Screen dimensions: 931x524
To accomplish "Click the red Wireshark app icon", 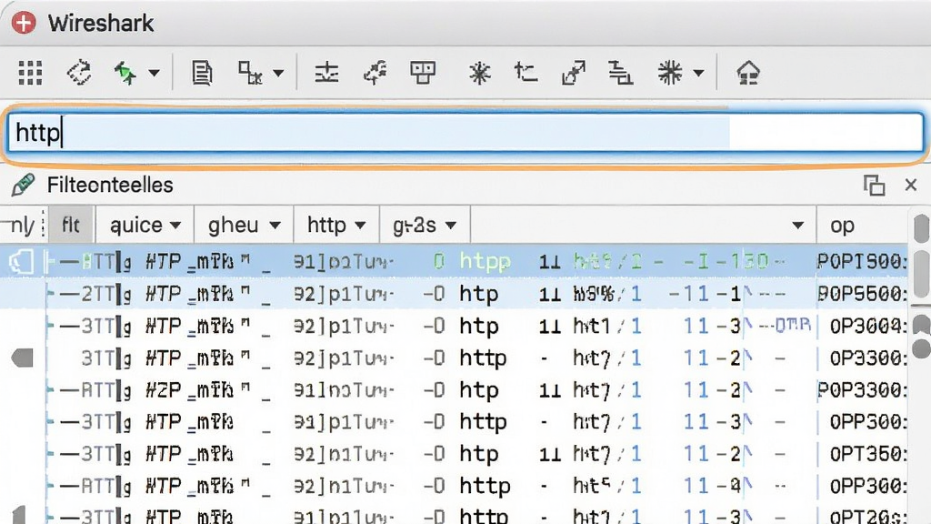I will [25, 23].
